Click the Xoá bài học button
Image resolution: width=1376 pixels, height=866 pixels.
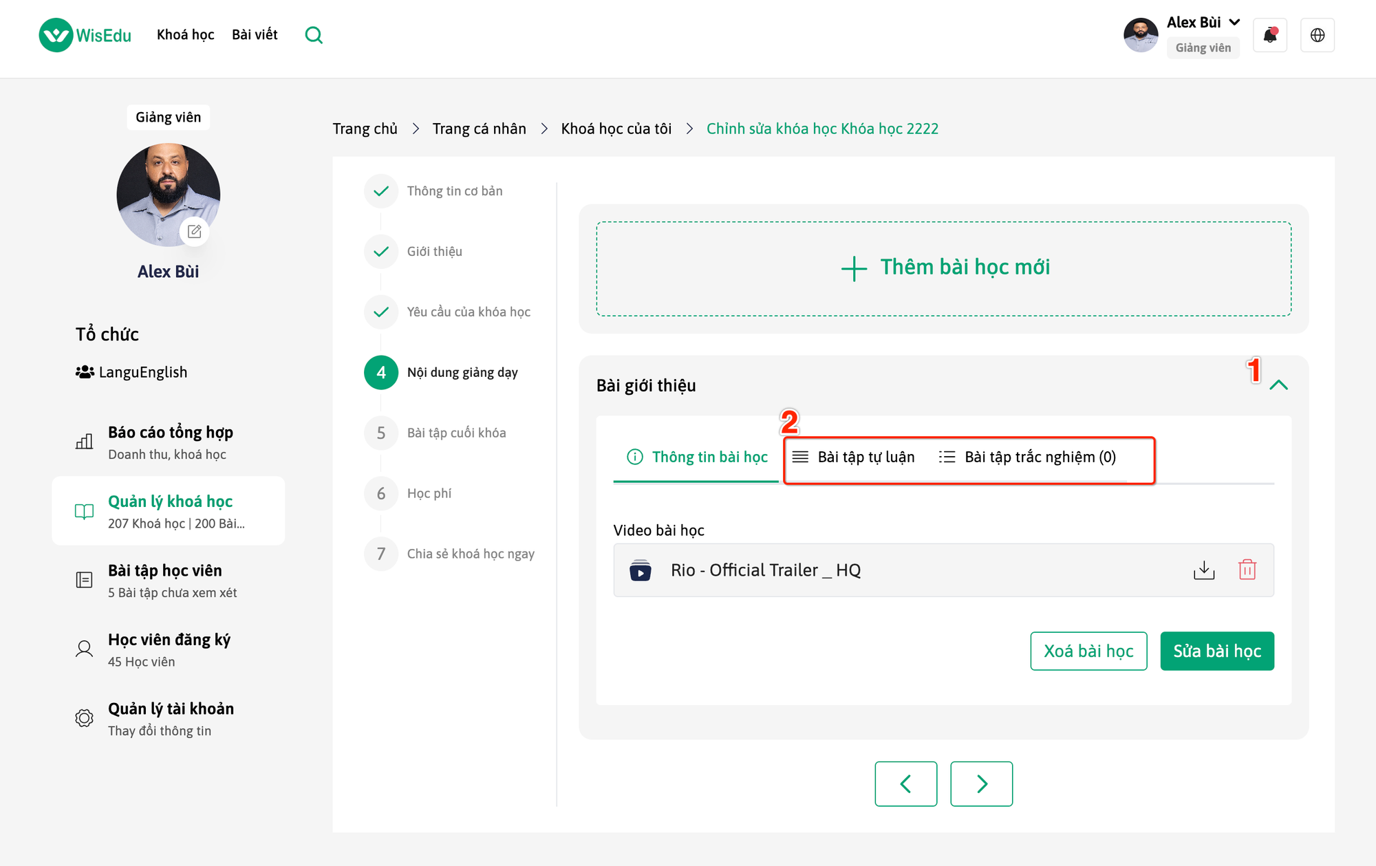click(1088, 651)
